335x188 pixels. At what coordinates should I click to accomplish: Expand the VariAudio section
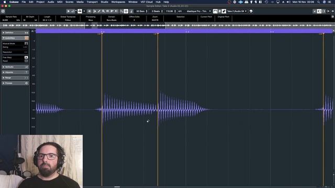coord(15,67)
